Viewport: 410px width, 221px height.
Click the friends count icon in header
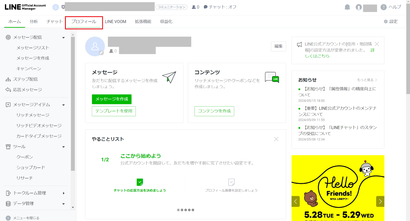(x=194, y=7)
